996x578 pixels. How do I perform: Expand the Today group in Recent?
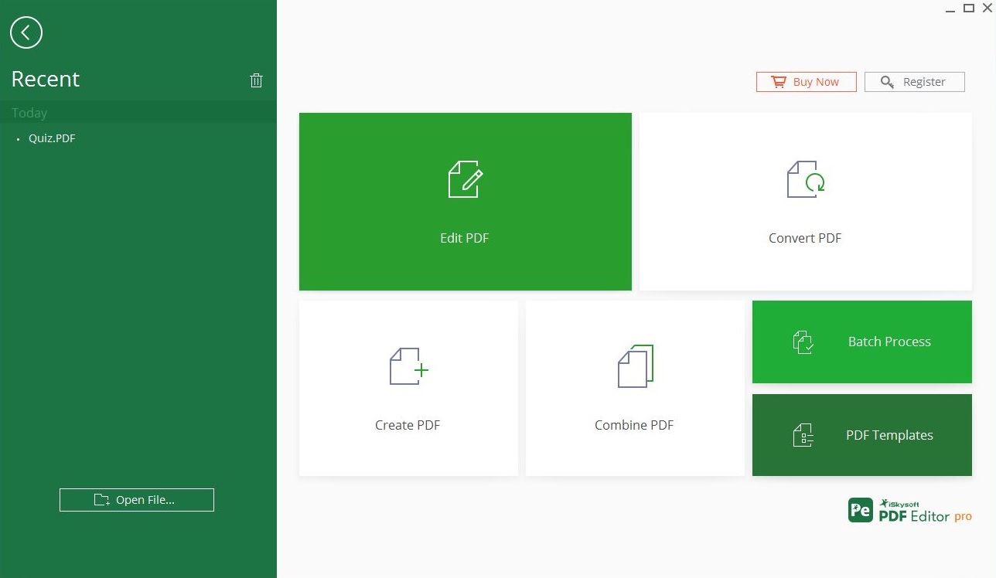[x=29, y=112]
